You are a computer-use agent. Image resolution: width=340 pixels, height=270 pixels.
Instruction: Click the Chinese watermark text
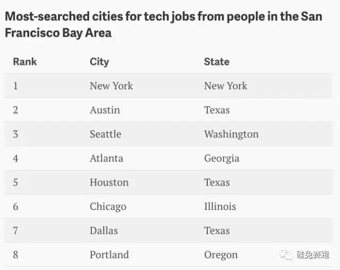pyautogui.click(x=313, y=255)
